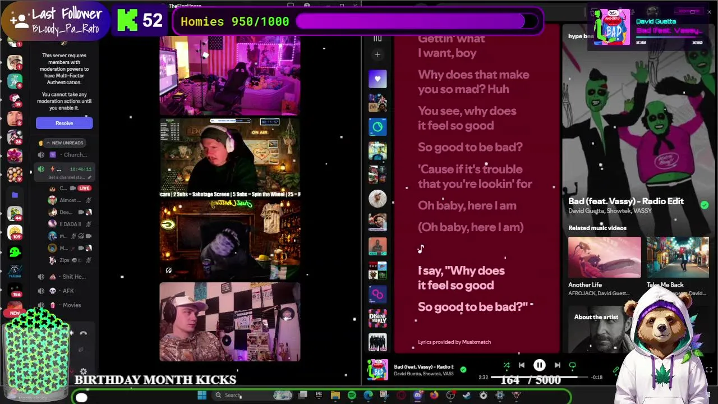Open Firefox from the Windows taskbar
Viewport: 718px width, 404px height.
tap(434, 395)
